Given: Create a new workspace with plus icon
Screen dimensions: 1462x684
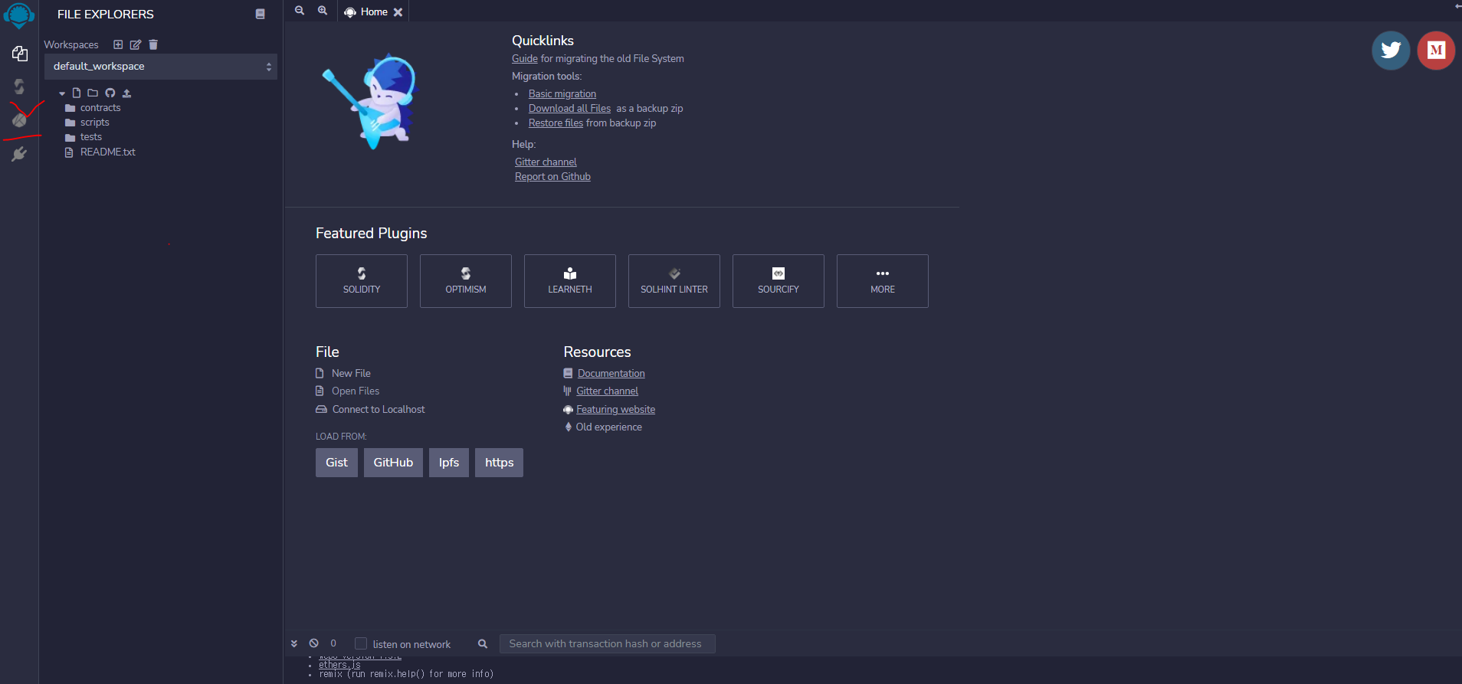Looking at the screenshot, I should point(118,44).
